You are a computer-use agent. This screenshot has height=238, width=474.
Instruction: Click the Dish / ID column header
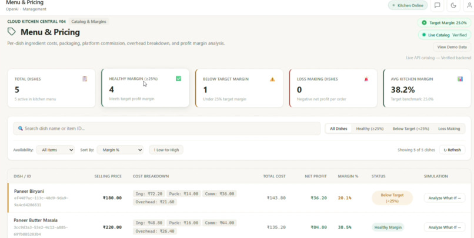(x=22, y=176)
